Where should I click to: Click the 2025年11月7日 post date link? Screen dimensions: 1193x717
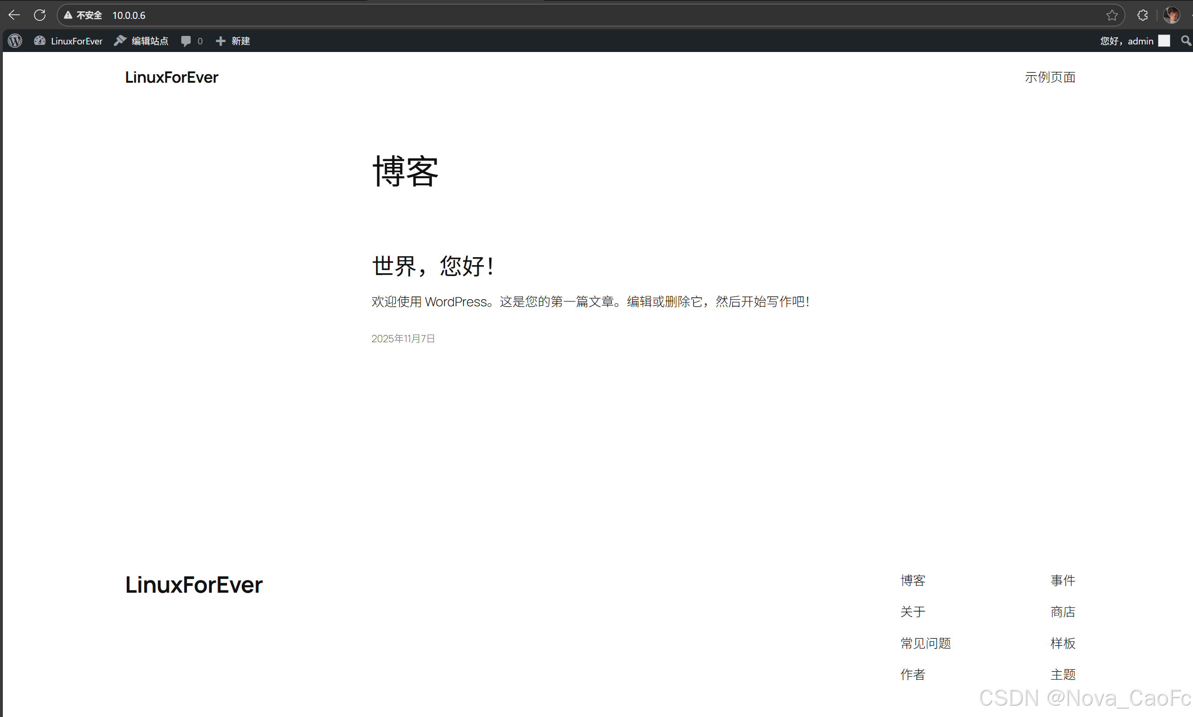coord(403,339)
